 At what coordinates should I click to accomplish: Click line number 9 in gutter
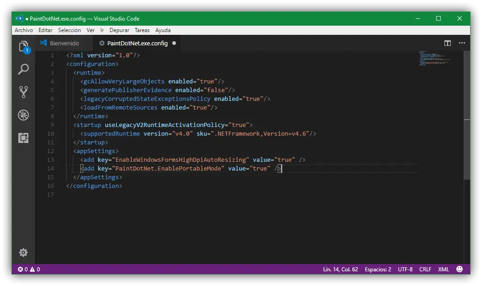point(52,125)
